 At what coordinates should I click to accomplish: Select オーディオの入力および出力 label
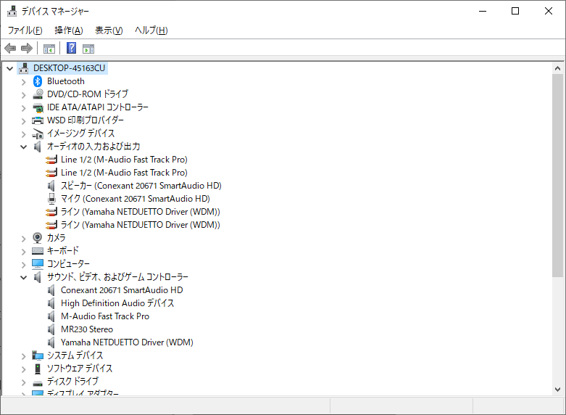[93, 147]
